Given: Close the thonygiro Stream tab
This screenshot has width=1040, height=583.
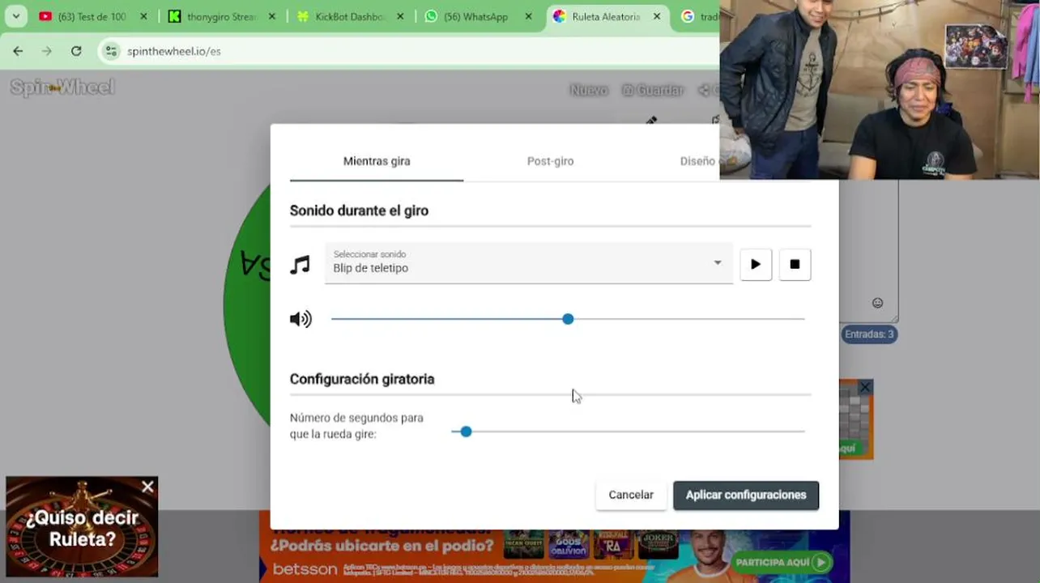Looking at the screenshot, I should click(271, 16).
